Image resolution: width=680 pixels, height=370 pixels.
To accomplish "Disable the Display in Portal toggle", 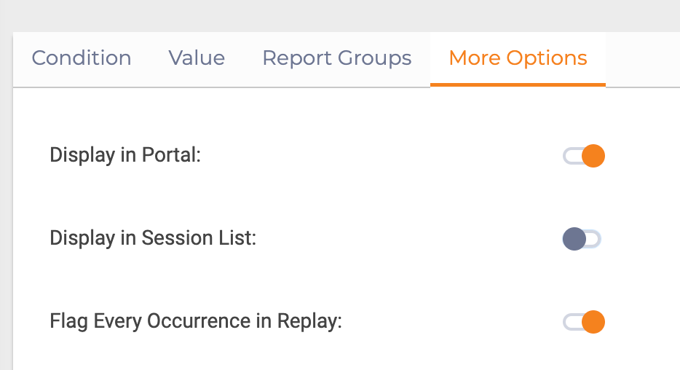I will point(584,156).
